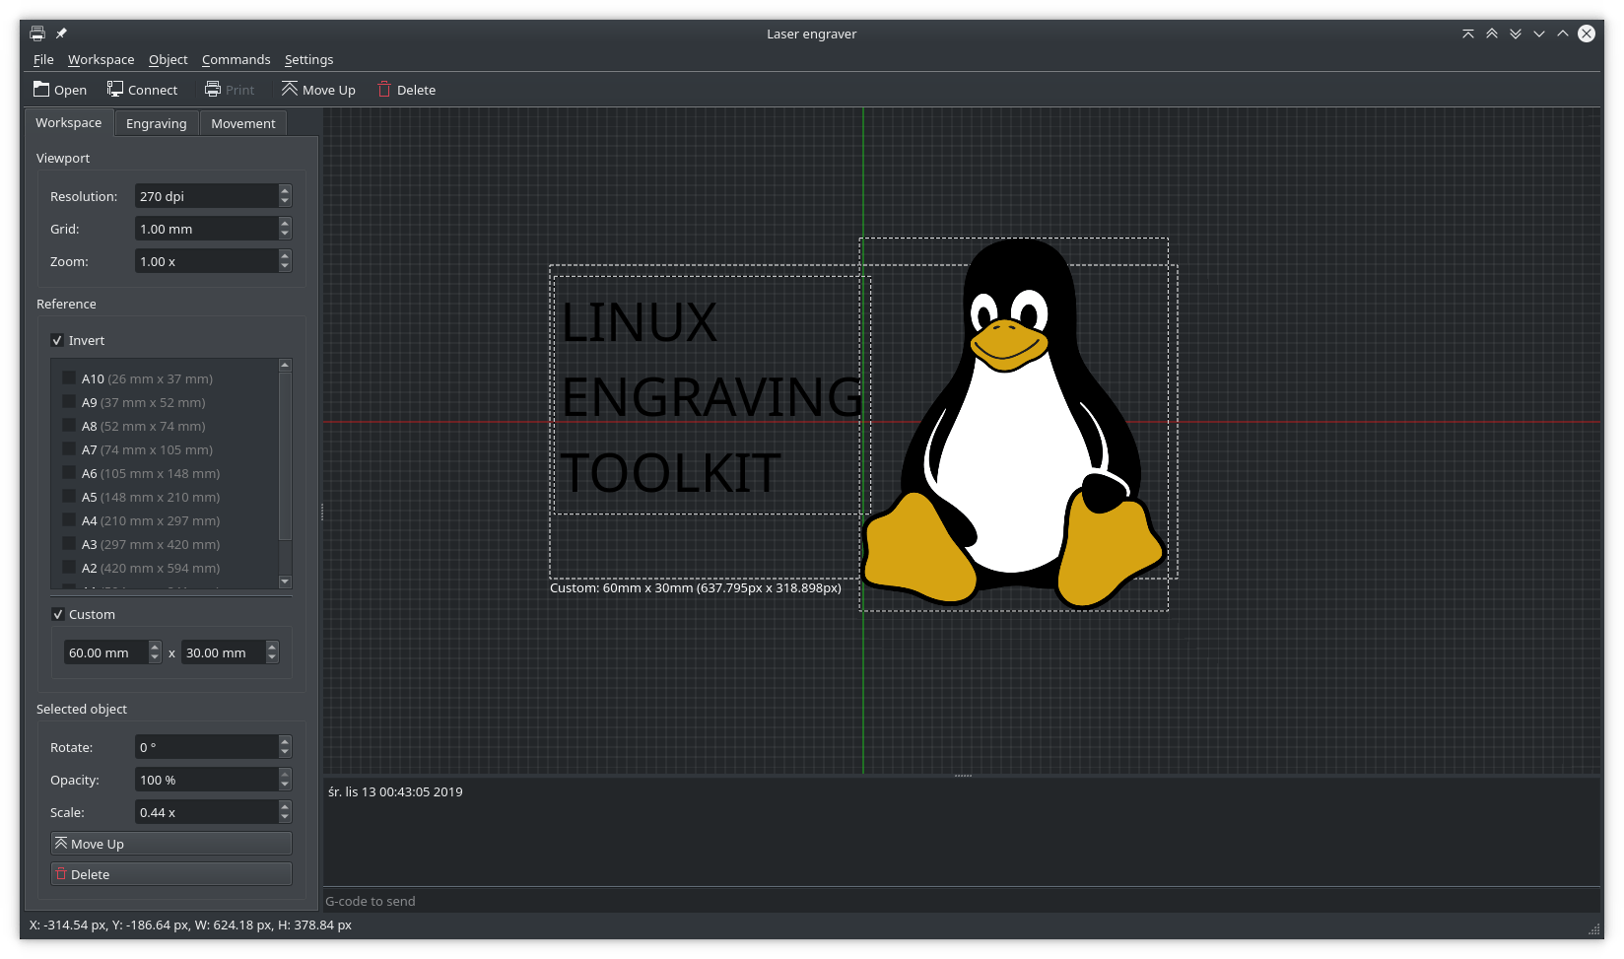Click the Resolution field showing 270 dpi
This screenshot has width=1624, height=959.
pyautogui.click(x=207, y=196)
